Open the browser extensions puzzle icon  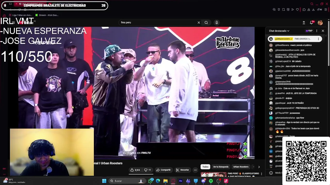point(304,10)
